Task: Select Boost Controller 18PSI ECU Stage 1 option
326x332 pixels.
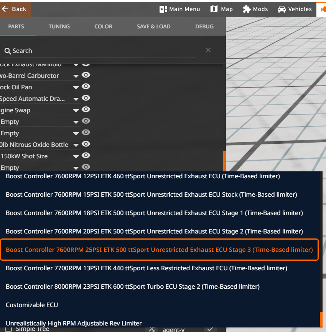Action: [160, 213]
